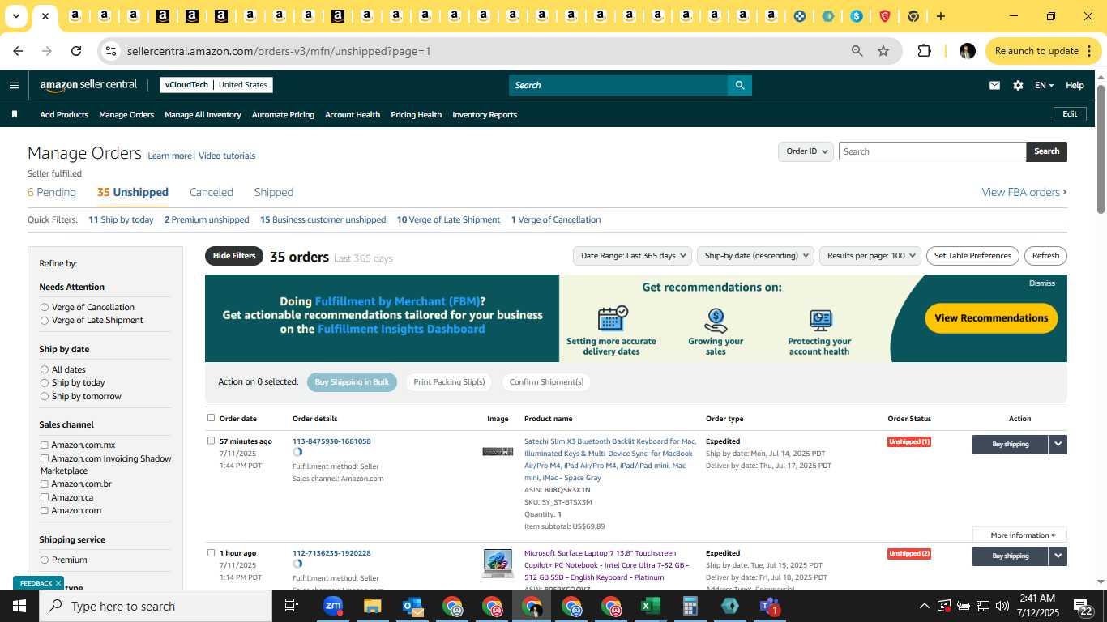Open the mail messages icon
The height and width of the screenshot is (622, 1107).
[994, 85]
